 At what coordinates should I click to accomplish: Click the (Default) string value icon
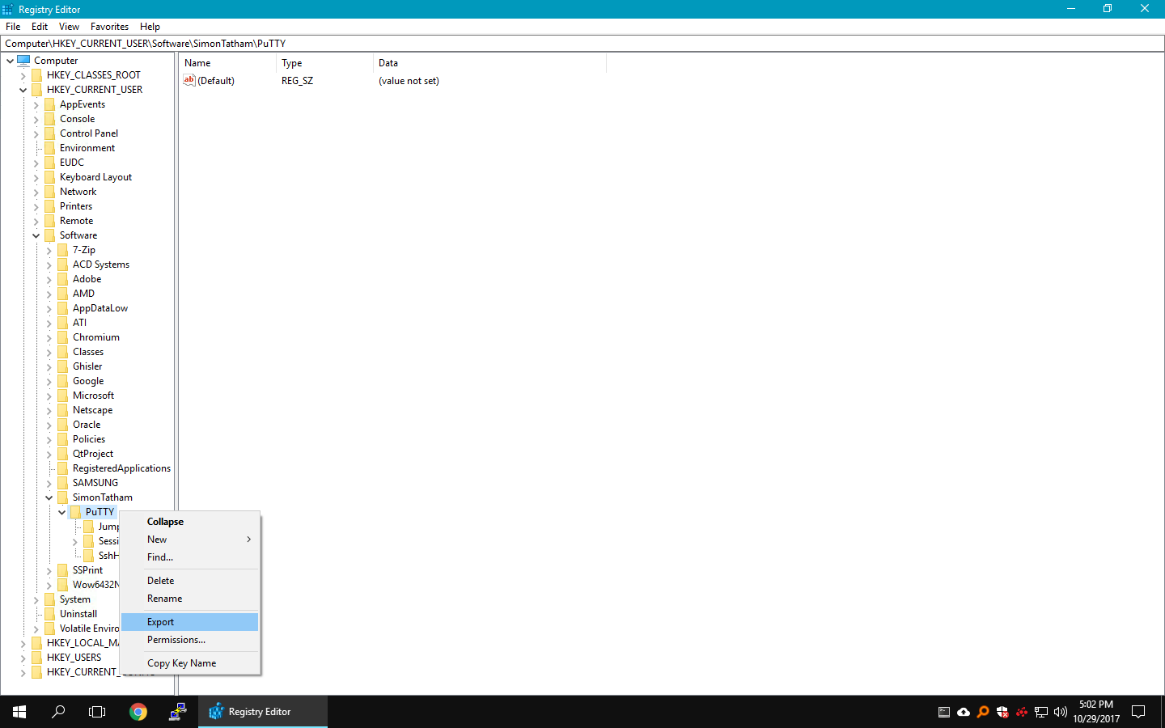coord(189,80)
